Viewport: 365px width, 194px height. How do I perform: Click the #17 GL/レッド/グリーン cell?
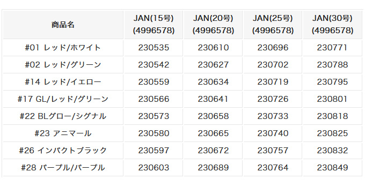point(63,99)
